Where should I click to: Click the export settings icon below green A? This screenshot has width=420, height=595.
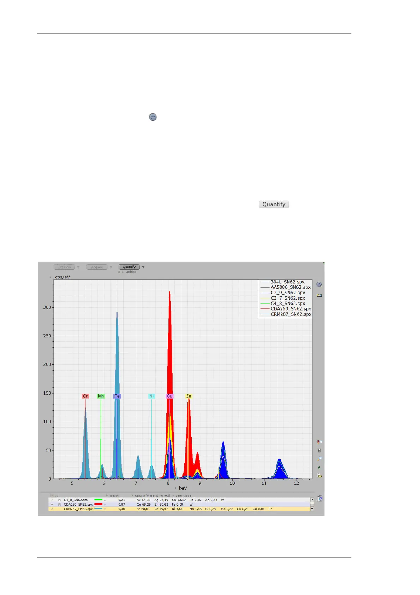[319, 476]
